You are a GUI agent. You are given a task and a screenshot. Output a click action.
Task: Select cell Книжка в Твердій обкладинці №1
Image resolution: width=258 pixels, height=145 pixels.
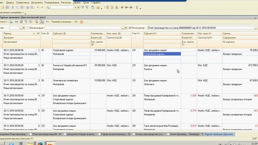pyautogui.click(x=71, y=65)
